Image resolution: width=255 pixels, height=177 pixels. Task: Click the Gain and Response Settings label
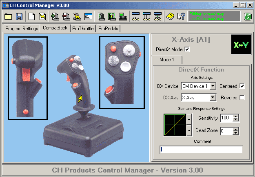click(201, 109)
